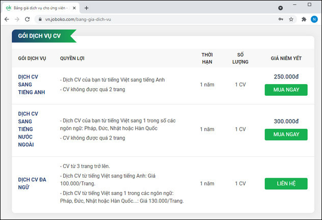Maximize the Chrome window
Image resolution: width=322 pixels, height=220 pixels.
(309, 5)
